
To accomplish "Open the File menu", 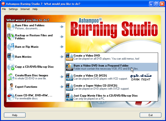I will [x=4, y=9].
